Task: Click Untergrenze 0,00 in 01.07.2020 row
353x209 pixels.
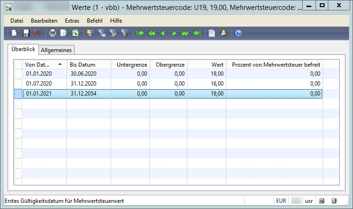Action: [130, 84]
